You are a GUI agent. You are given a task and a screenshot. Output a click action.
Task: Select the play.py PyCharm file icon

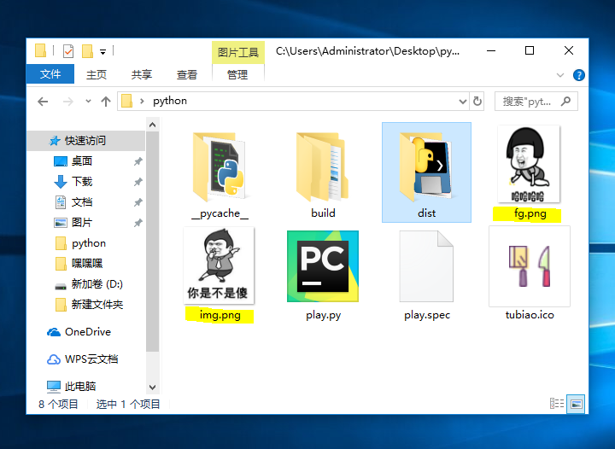pyautogui.click(x=323, y=266)
